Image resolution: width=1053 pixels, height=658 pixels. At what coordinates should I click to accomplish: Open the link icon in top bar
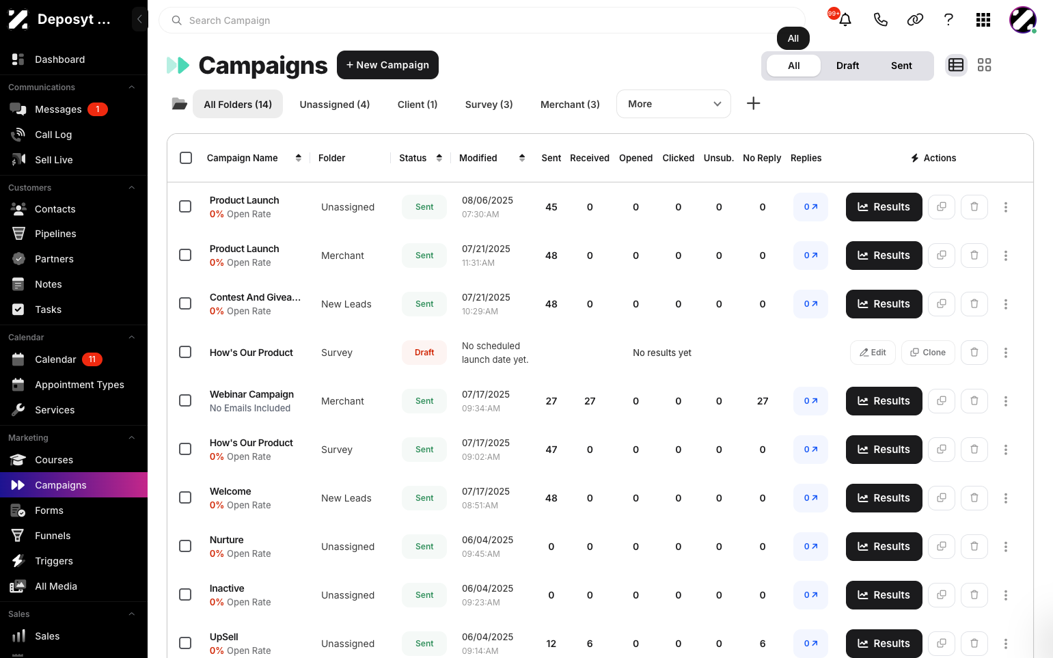(x=915, y=20)
